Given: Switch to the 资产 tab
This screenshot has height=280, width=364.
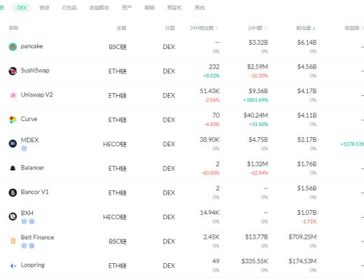Looking at the screenshot, I should tap(127, 8).
